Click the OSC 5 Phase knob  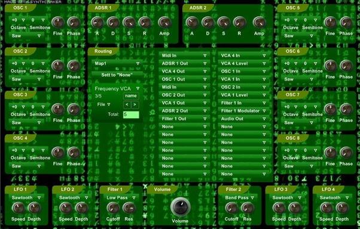click(346, 22)
